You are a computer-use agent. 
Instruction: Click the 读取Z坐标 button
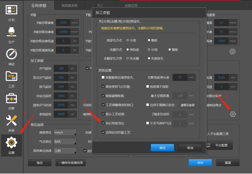[187, 105]
